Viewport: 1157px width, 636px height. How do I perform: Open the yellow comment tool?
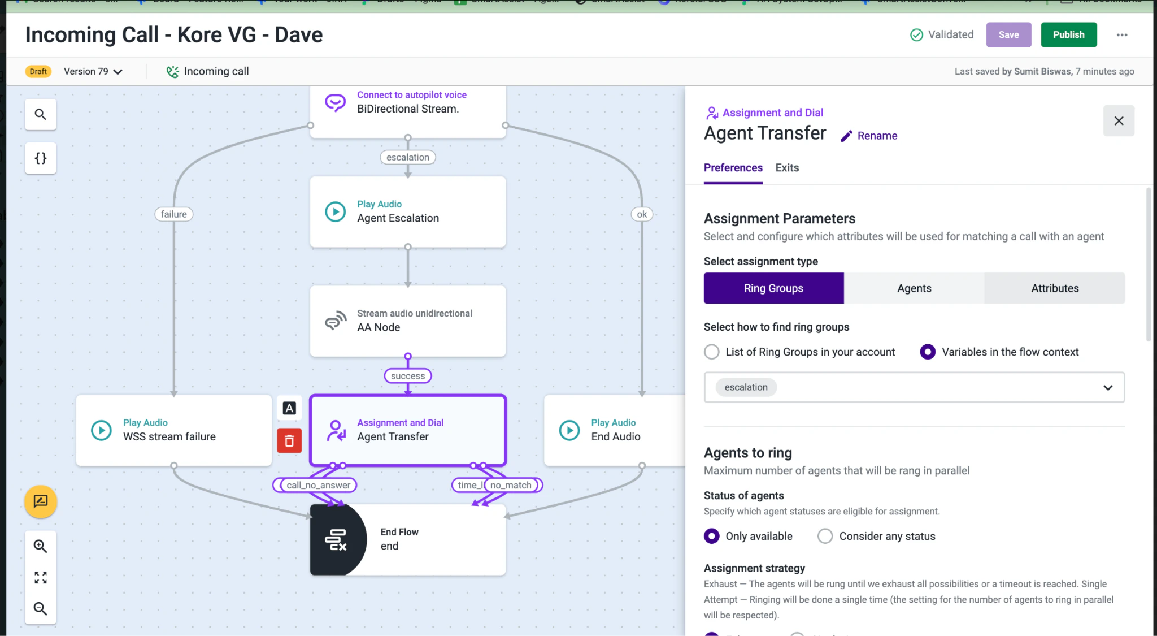pos(40,501)
